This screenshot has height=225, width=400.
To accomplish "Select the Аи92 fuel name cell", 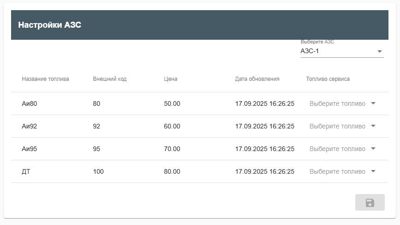I will click(x=30, y=126).
